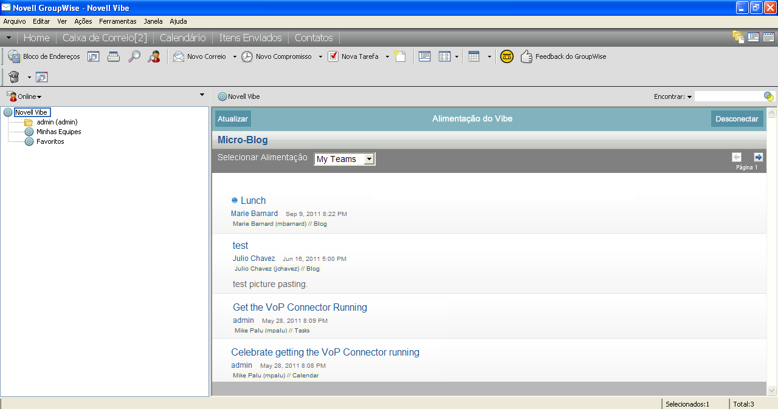Click the magnifying glass find icon
The image size is (778, 409).
coord(134,56)
